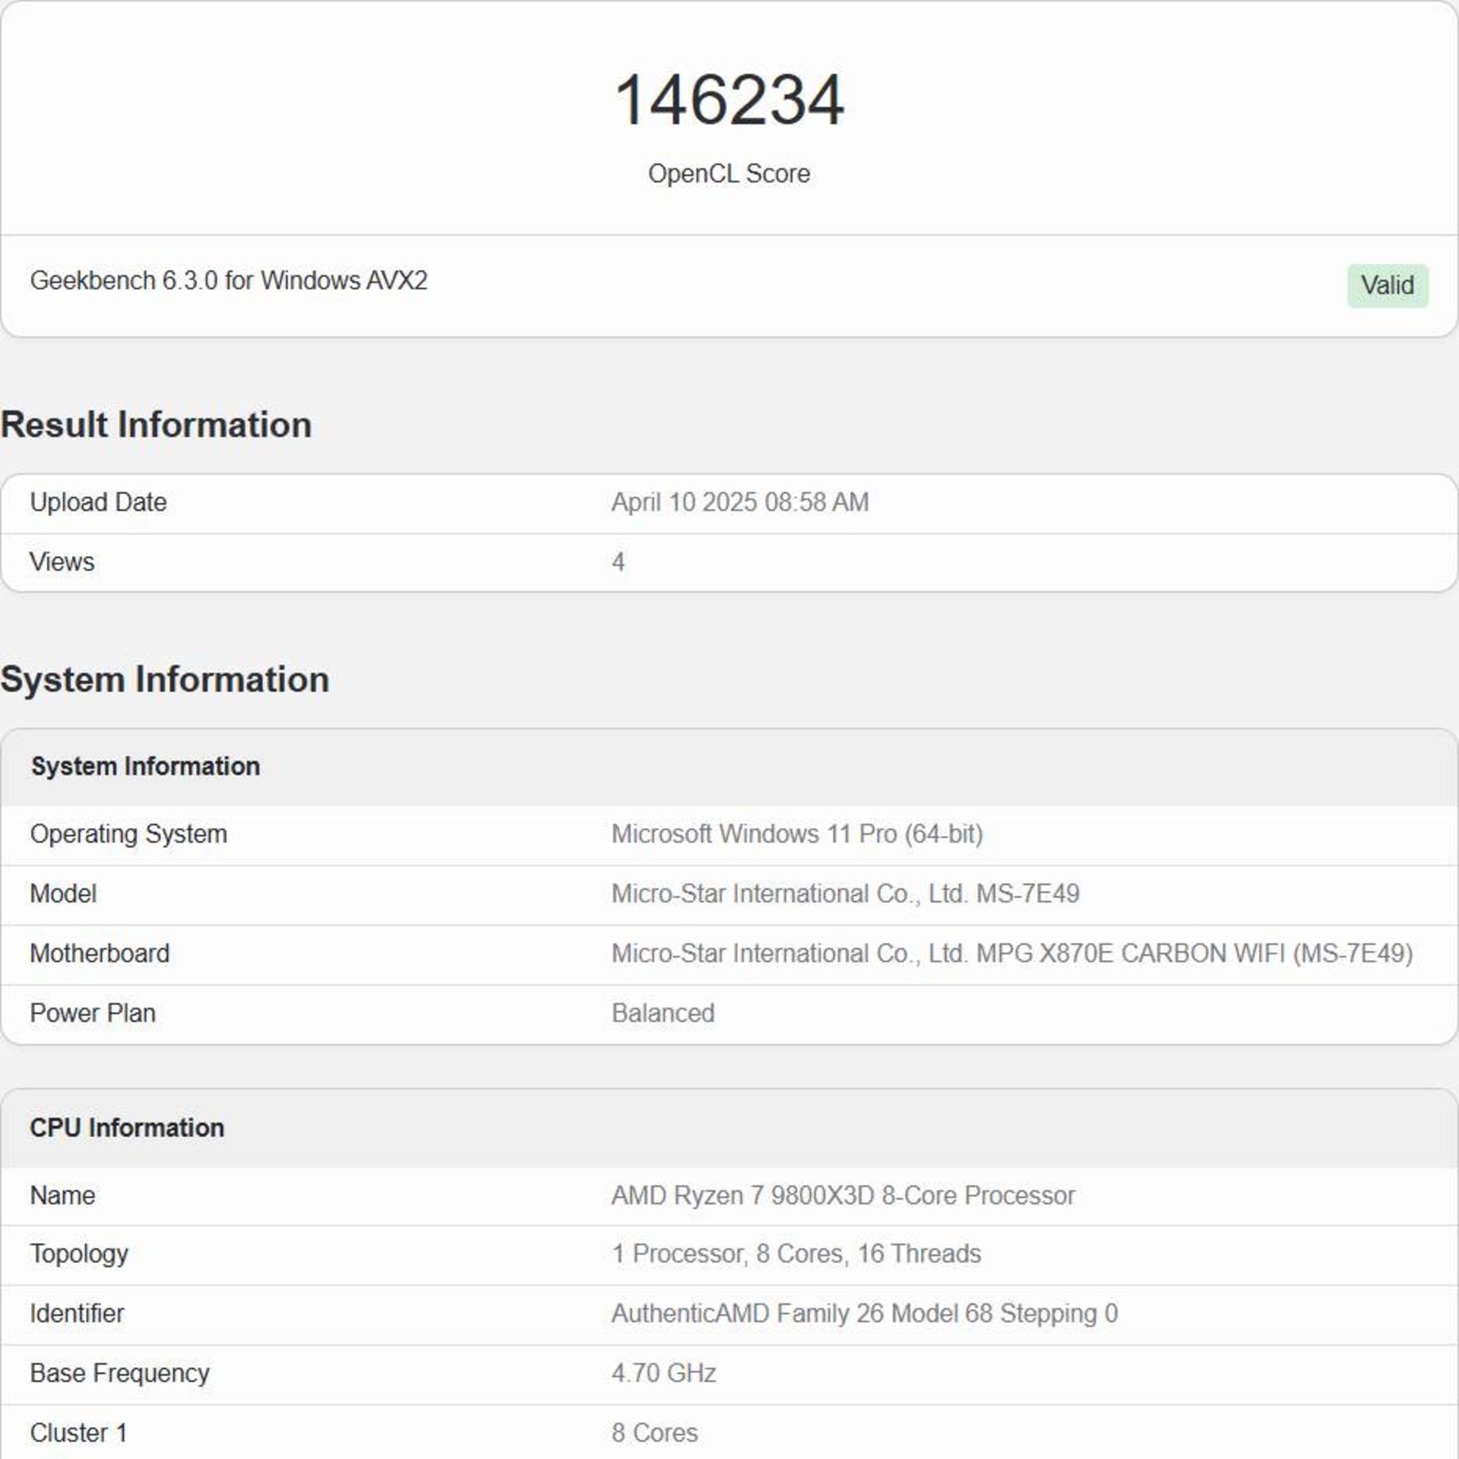Click the CPU Name label
The image size is (1459, 1459).
[62, 1195]
